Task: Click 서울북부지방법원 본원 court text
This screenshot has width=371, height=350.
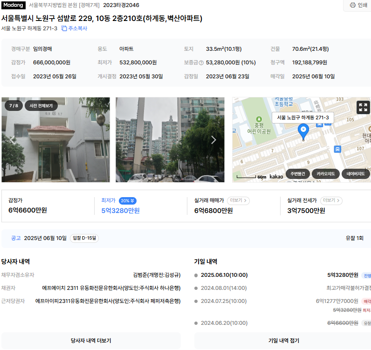Action: [x=54, y=5]
